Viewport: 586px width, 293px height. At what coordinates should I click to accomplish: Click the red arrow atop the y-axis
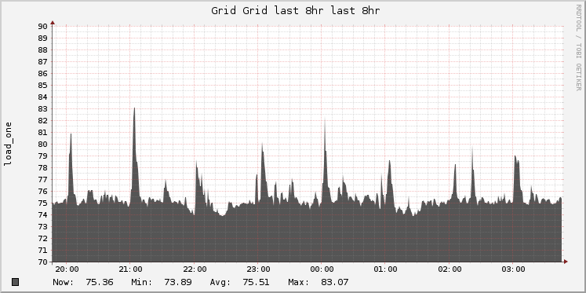click(x=53, y=23)
